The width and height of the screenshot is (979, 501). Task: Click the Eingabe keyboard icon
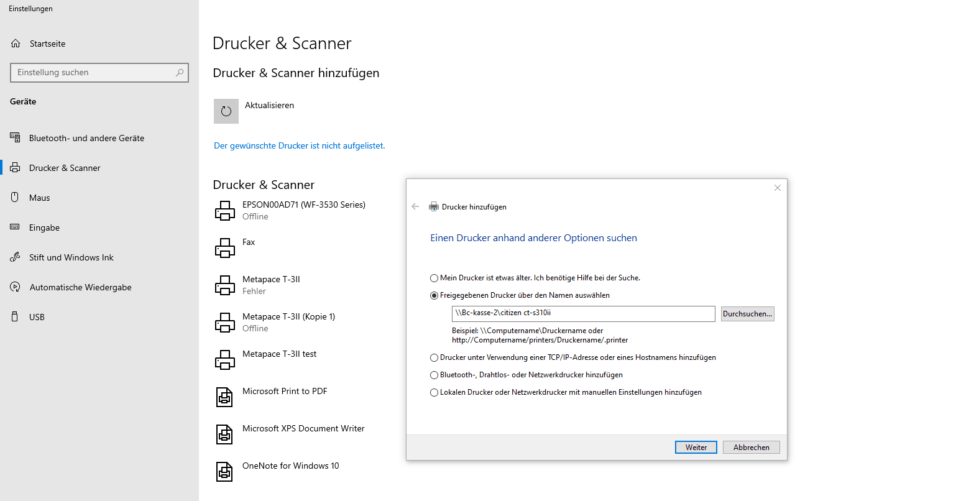(x=15, y=227)
